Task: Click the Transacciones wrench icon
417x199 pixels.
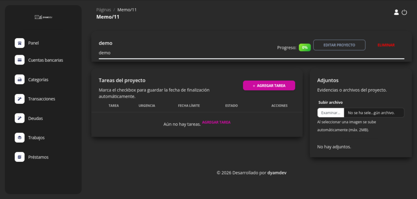Action: 20,99
